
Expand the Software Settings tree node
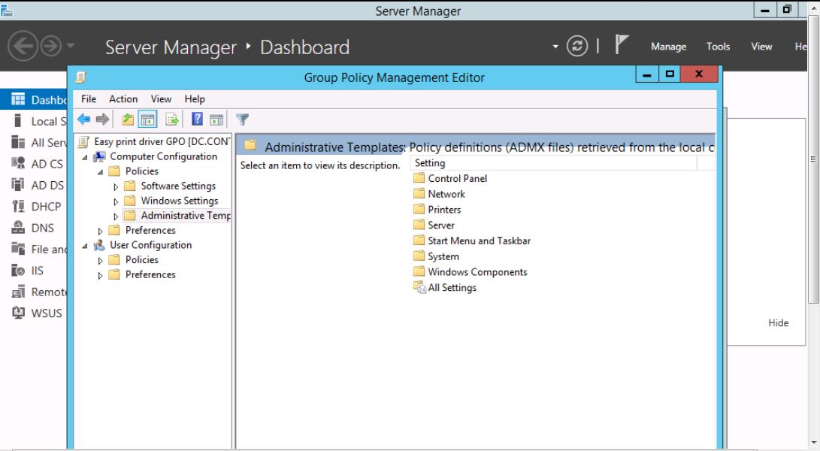point(116,186)
